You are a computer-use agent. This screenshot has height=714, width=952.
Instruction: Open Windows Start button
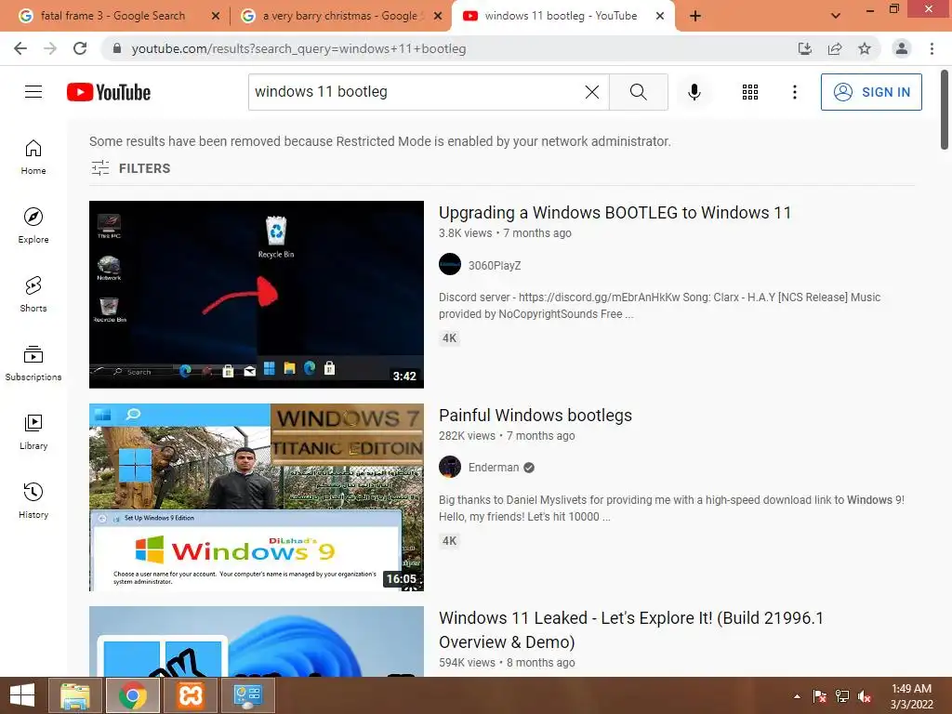pyautogui.click(x=22, y=695)
